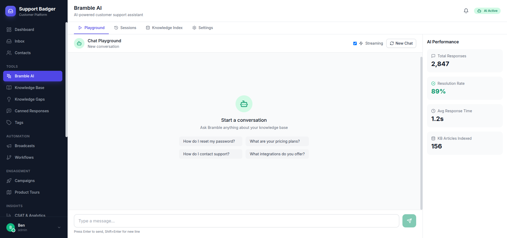507x238 pixels.
Task: Click the chat area vertical scrollbar
Action: 421,132
